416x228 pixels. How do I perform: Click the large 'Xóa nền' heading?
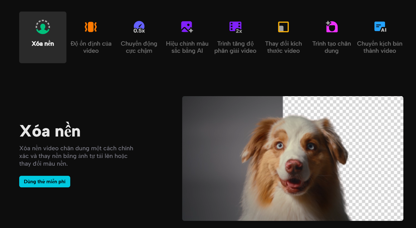(50, 130)
